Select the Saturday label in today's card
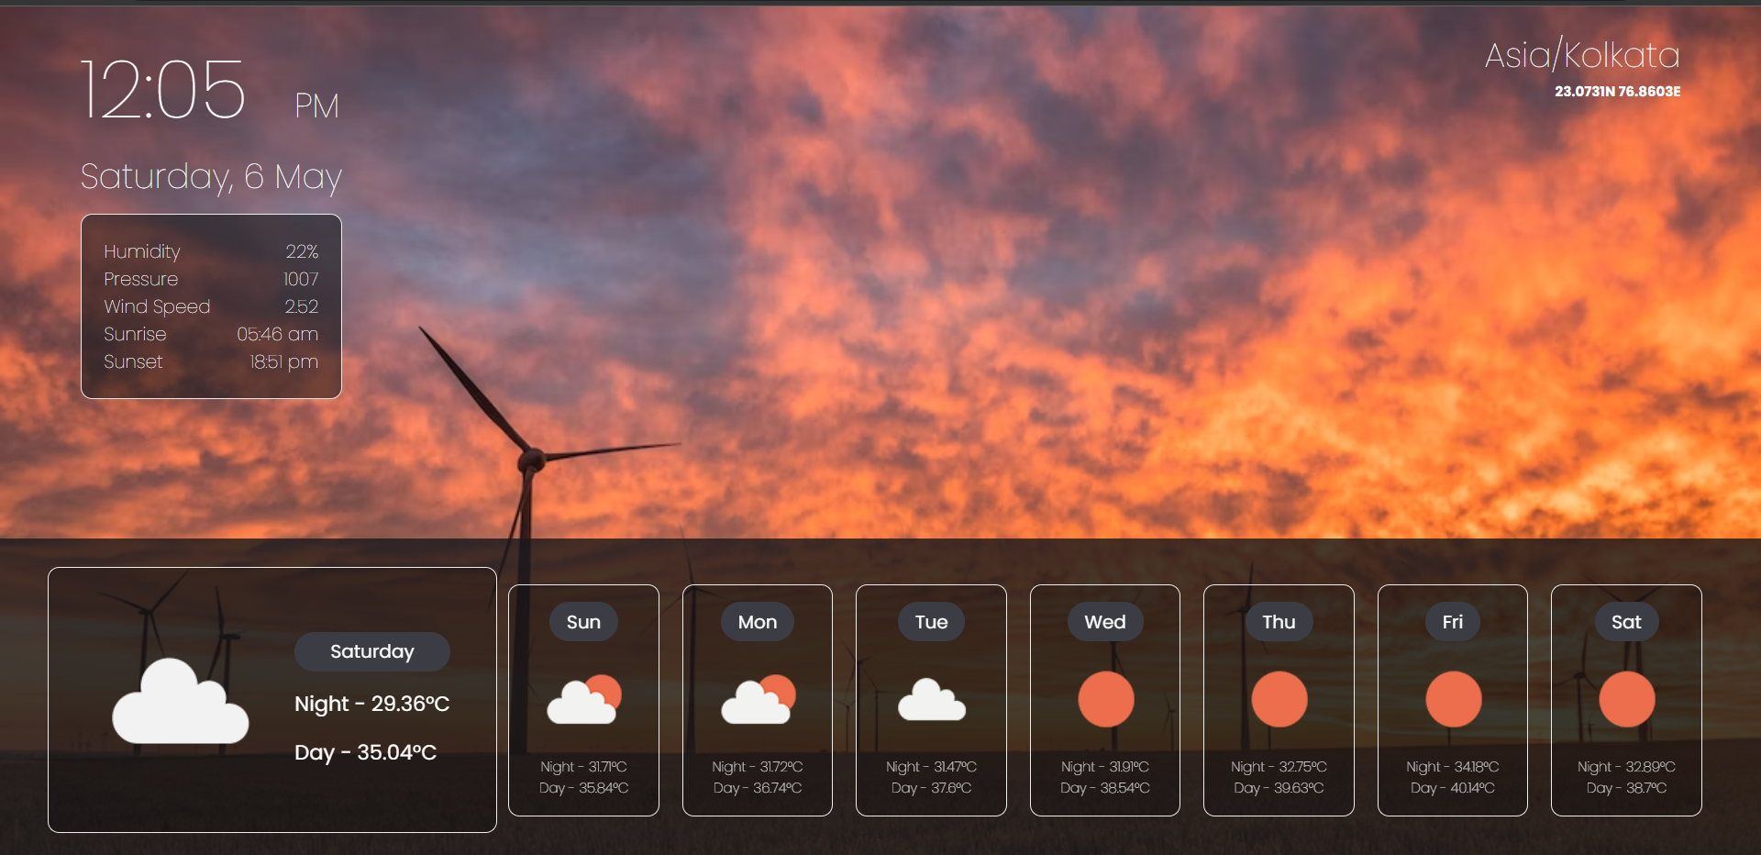This screenshot has height=855, width=1761. (x=371, y=651)
